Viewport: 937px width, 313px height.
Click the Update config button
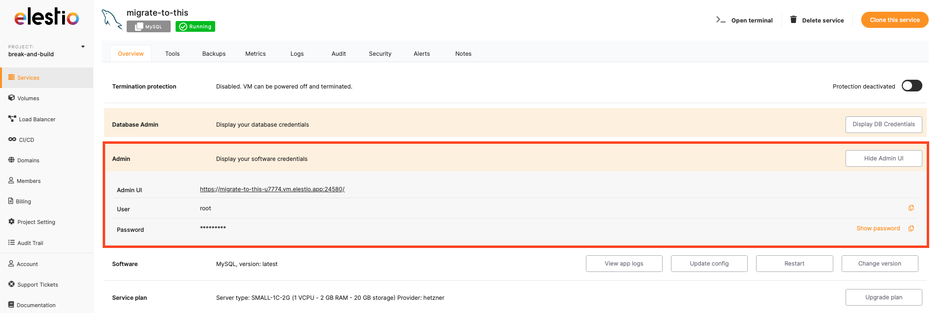pos(709,264)
